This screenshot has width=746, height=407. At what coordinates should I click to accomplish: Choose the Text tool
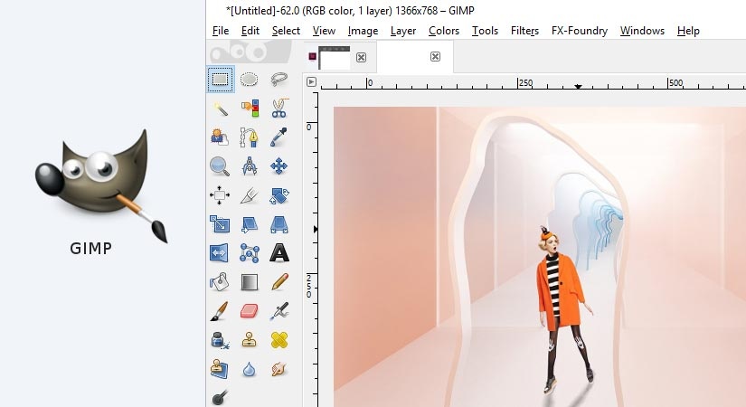pos(279,253)
